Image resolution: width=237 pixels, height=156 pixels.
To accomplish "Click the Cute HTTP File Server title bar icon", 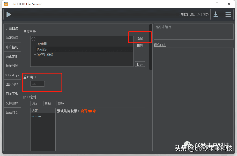I will [x=6, y=4].
